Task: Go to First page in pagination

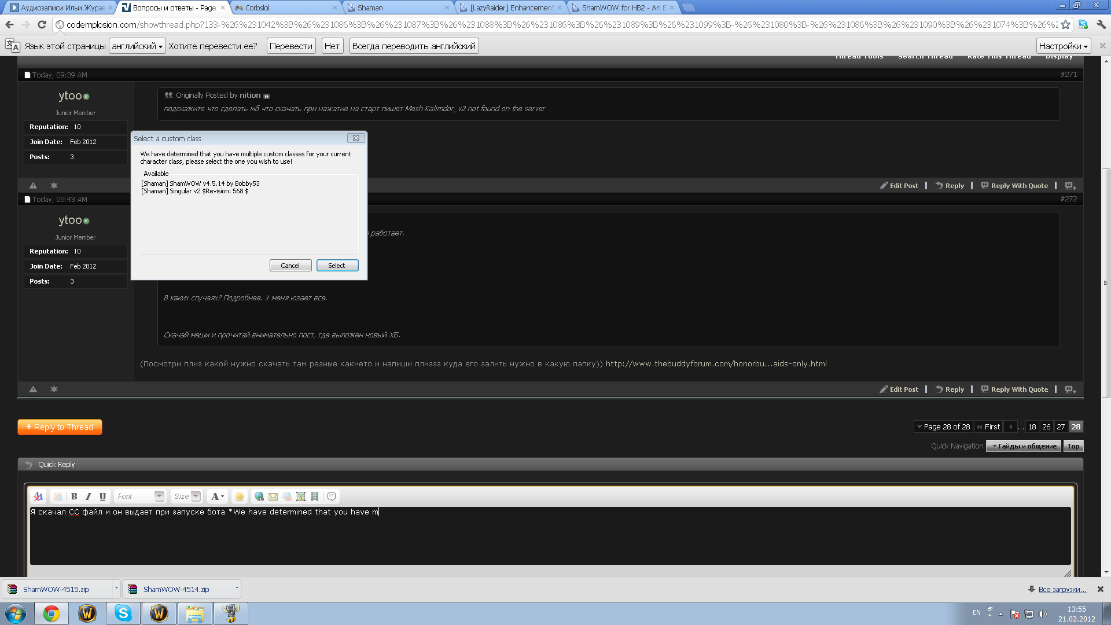Action: tap(989, 427)
